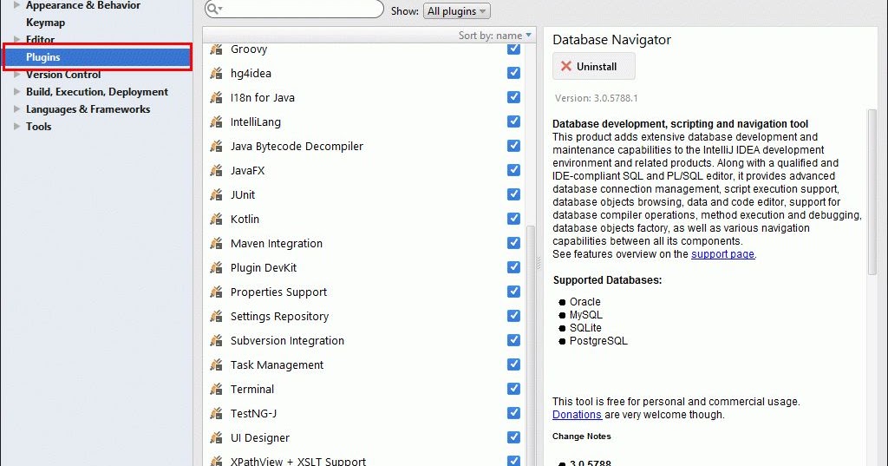Click the plugin list vertical scrollbar

[531, 346]
